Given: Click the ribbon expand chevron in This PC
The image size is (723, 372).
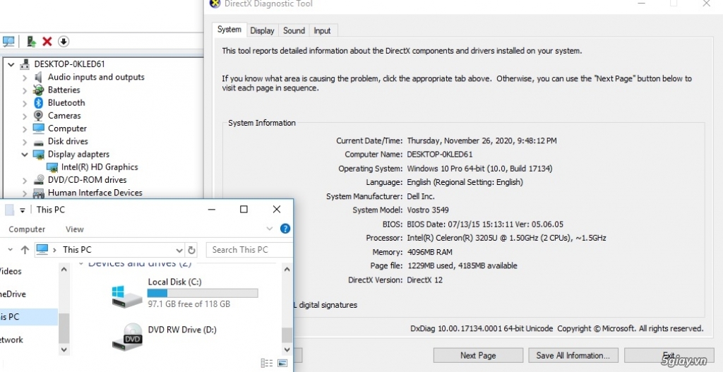Looking at the screenshot, I should [x=270, y=228].
